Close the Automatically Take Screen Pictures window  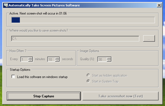[159, 5]
